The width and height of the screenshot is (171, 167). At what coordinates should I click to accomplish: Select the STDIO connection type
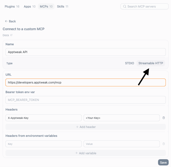click(x=129, y=63)
